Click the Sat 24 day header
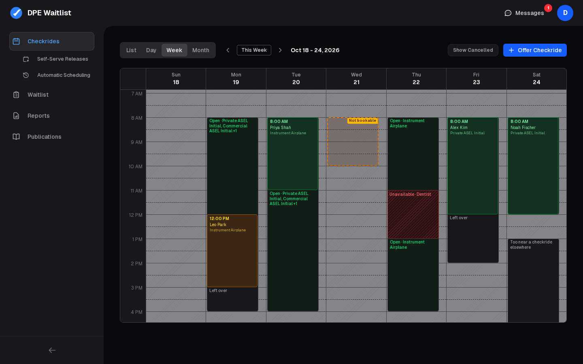This screenshot has height=364, width=583. click(536, 79)
